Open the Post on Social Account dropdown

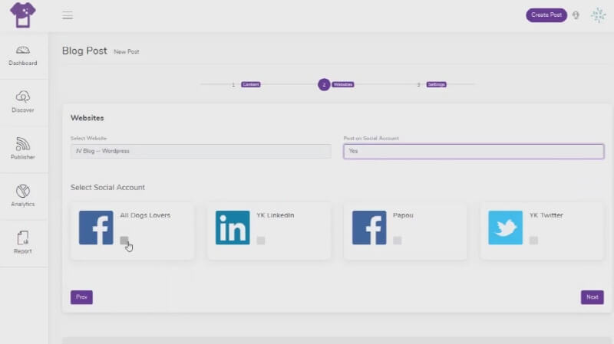pyautogui.click(x=474, y=151)
